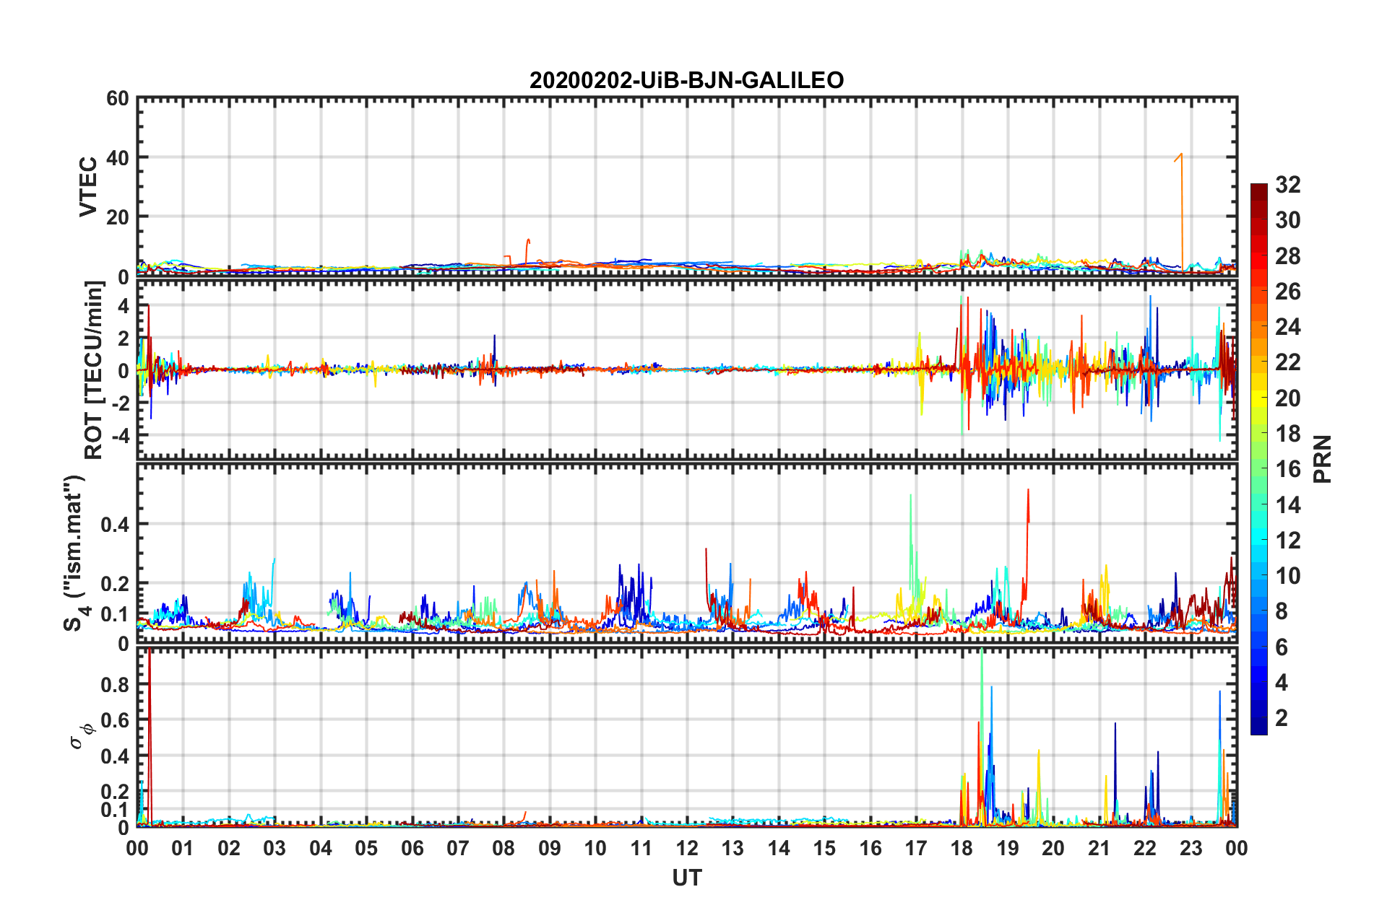Select the UT x-axis label

(687, 878)
